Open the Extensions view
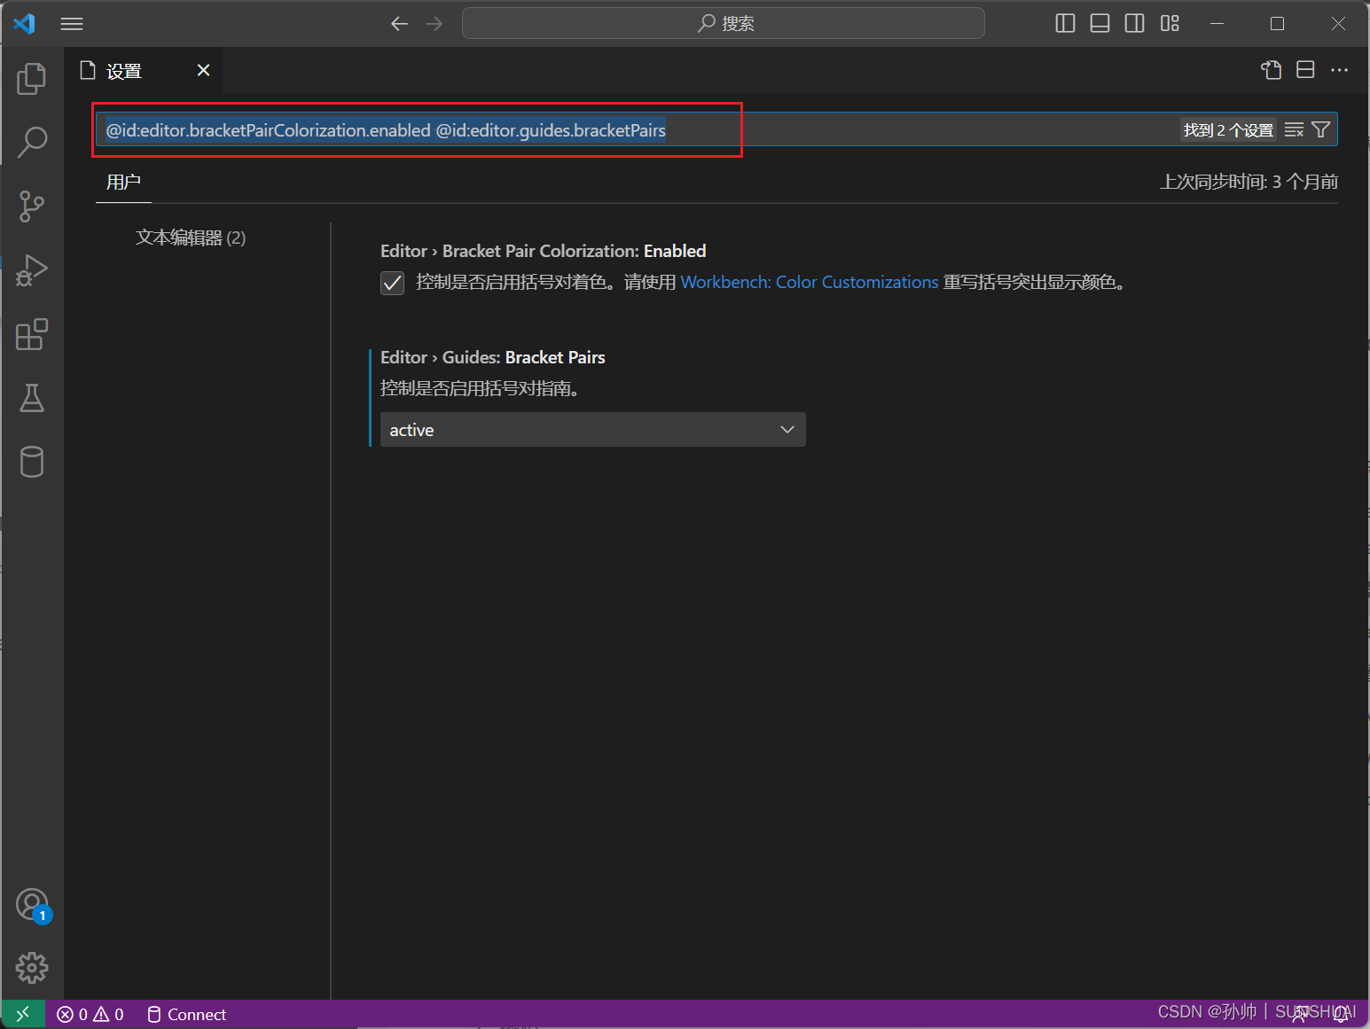Viewport: 1370px width, 1029px height. [x=32, y=334]
